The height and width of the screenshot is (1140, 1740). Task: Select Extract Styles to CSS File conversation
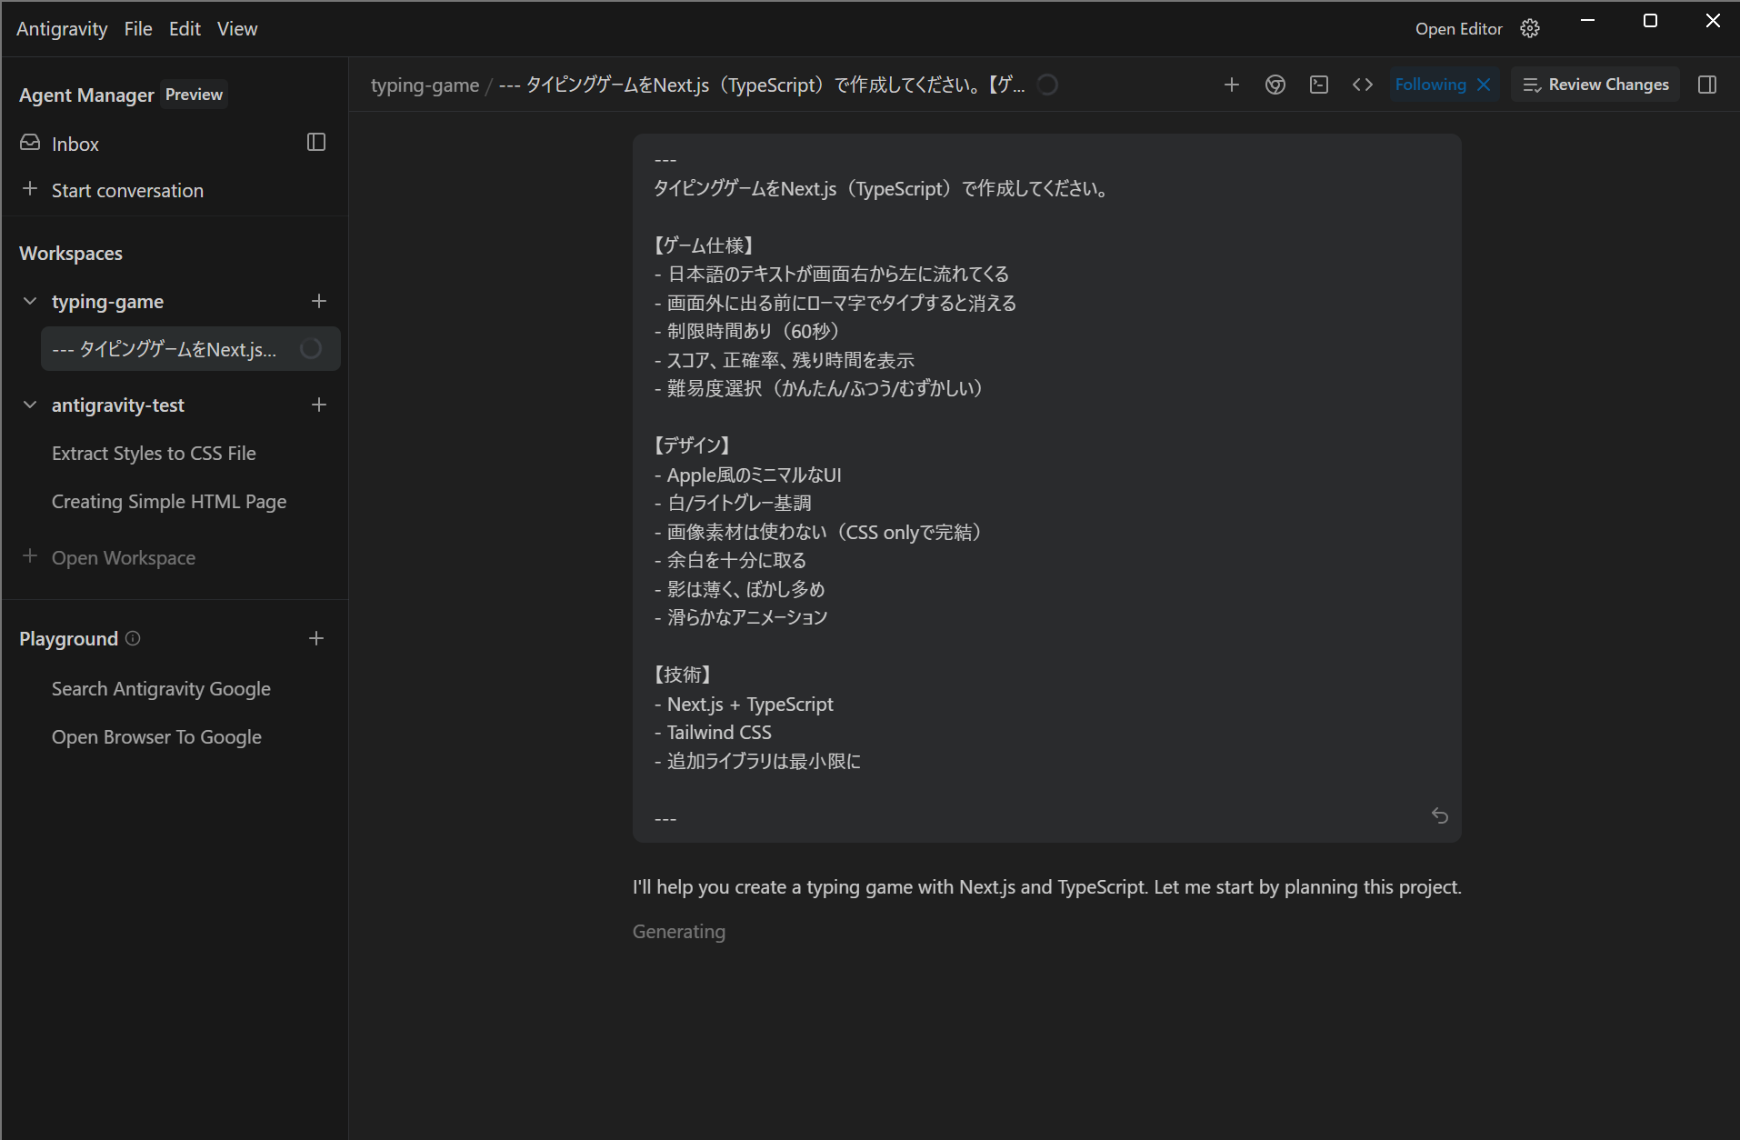pyautogui.click(x=154, y=453)
